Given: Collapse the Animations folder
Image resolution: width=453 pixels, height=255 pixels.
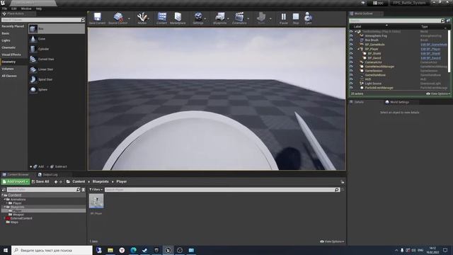Looking at the screenshot, I should (x=5, y=200).
